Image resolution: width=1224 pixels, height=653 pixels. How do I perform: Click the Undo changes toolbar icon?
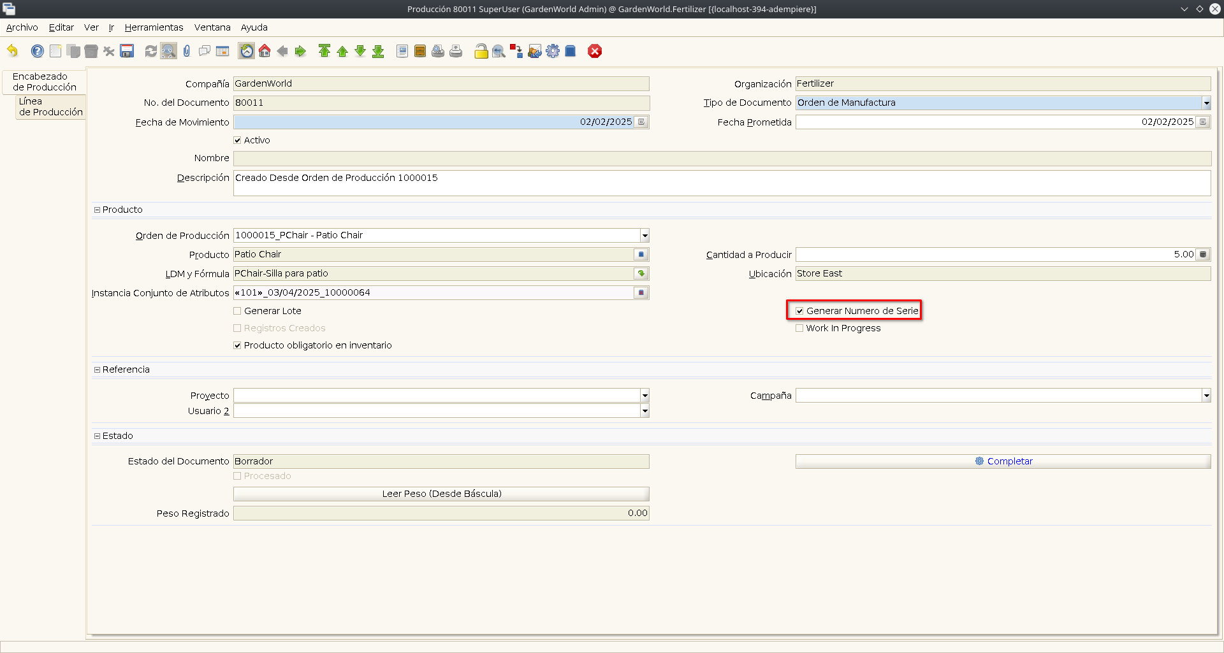click(x=13, y=51)
